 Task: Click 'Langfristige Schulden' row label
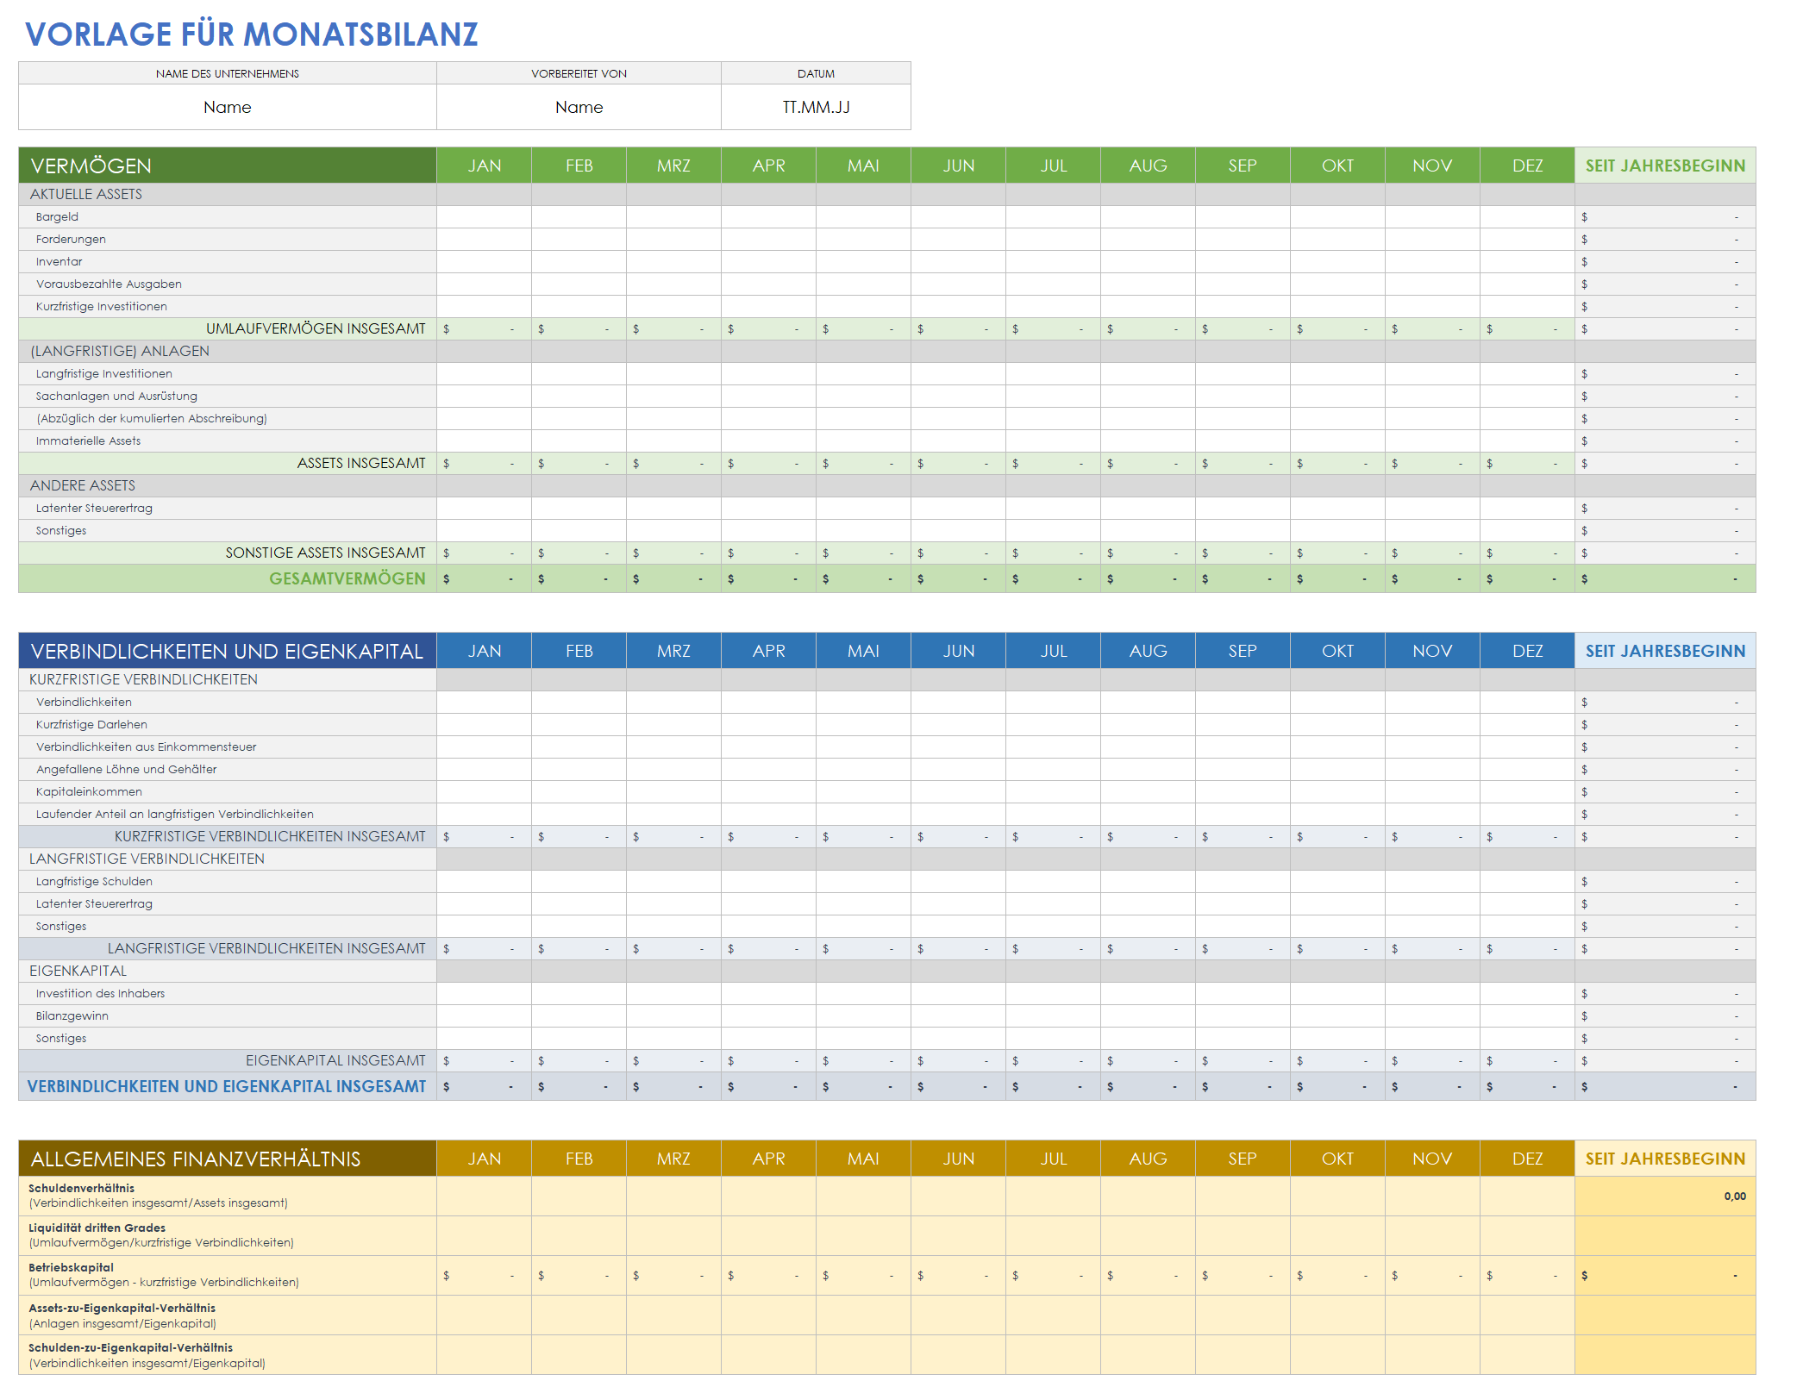[x=94, y=881]
